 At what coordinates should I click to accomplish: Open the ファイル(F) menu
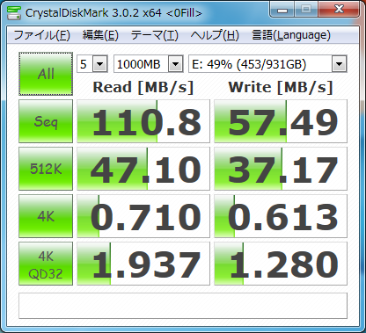41,35
